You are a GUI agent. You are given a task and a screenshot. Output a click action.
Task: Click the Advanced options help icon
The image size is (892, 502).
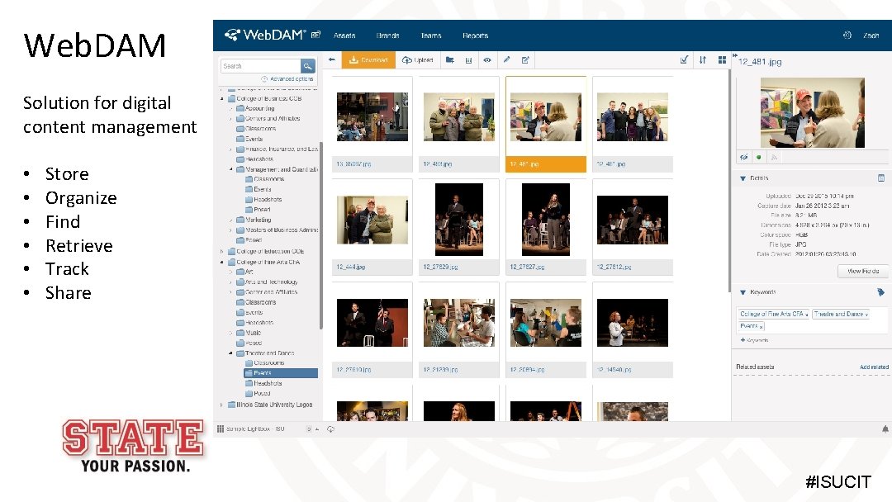[x=264, y=79]
